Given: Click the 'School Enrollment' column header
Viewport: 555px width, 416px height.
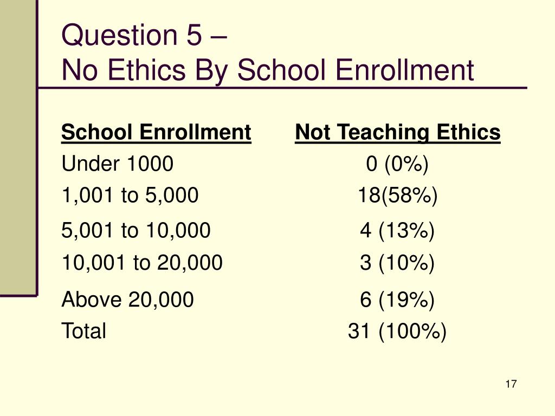Looking at the screenshot, I should click(156, 132).
